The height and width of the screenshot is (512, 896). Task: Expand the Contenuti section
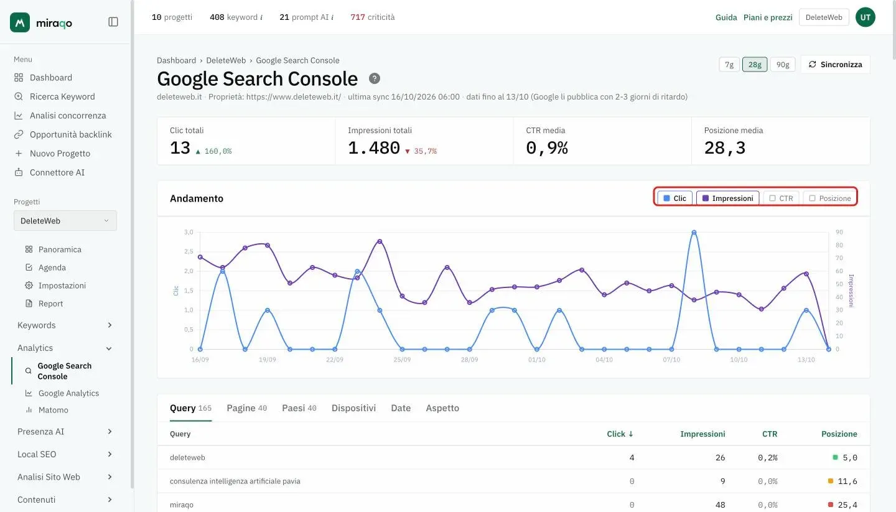(x=65, y=500)
